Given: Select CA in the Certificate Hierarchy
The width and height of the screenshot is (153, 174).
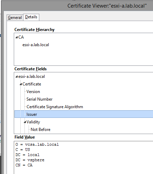Looking at the screenshot, I should pos(21,37).
